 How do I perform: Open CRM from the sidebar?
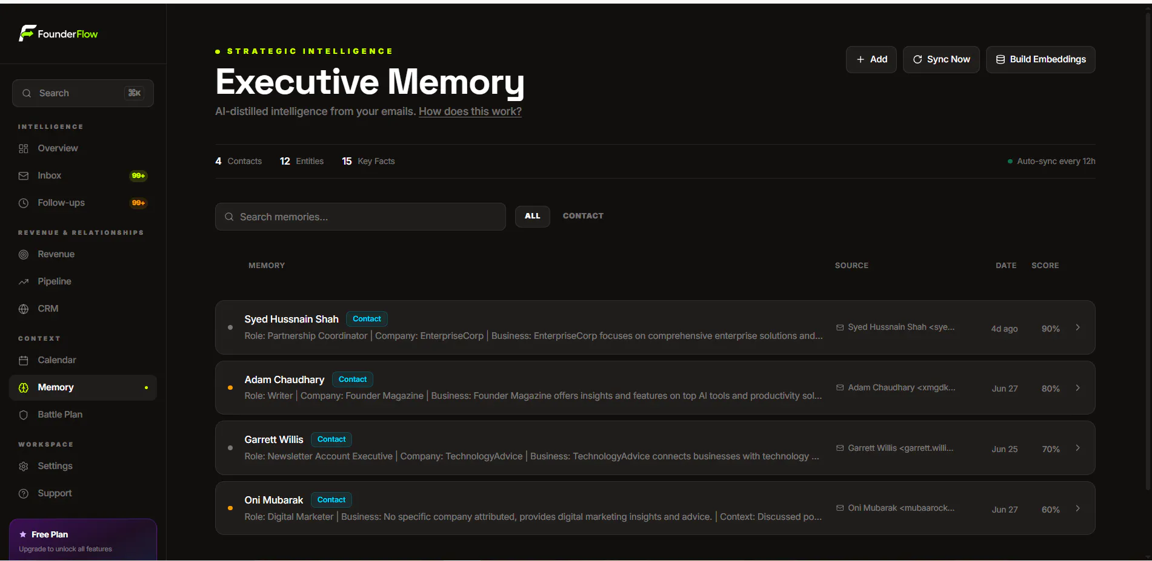[x=83, y=309]
